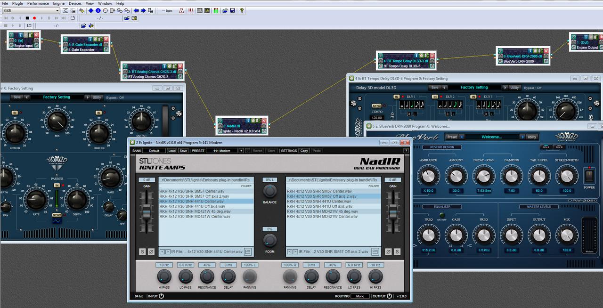Click the metronome icon in the toolbar
The width and height of the screenshot is (603, 308).
181,10
